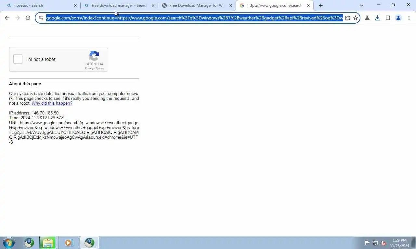
Task: Open the taskbar clock showing 1:29 PM
Action: click(x=400, y=243)
